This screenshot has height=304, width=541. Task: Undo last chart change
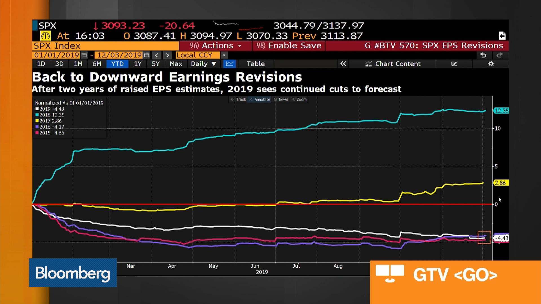coord(483,55)
